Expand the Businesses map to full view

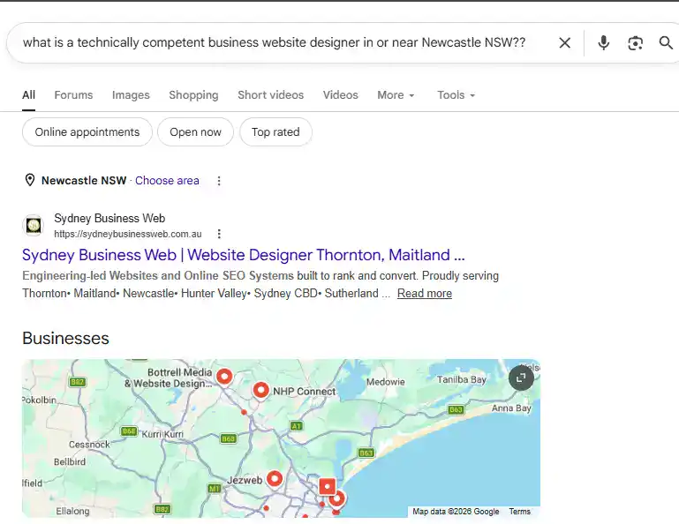521,378
